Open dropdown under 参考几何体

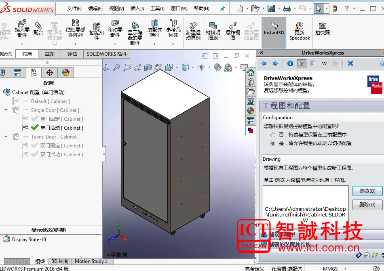point(173,44)
